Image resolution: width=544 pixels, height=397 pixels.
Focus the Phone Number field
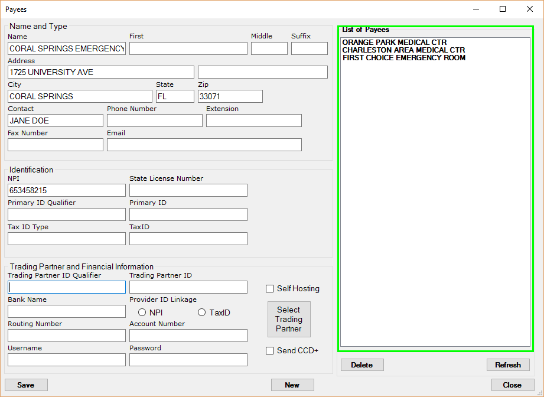154,121
